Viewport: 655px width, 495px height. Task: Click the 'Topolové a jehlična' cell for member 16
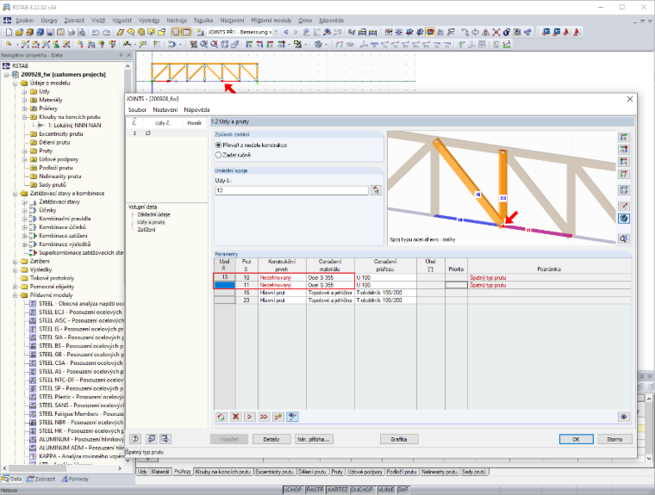pos(330,293)
